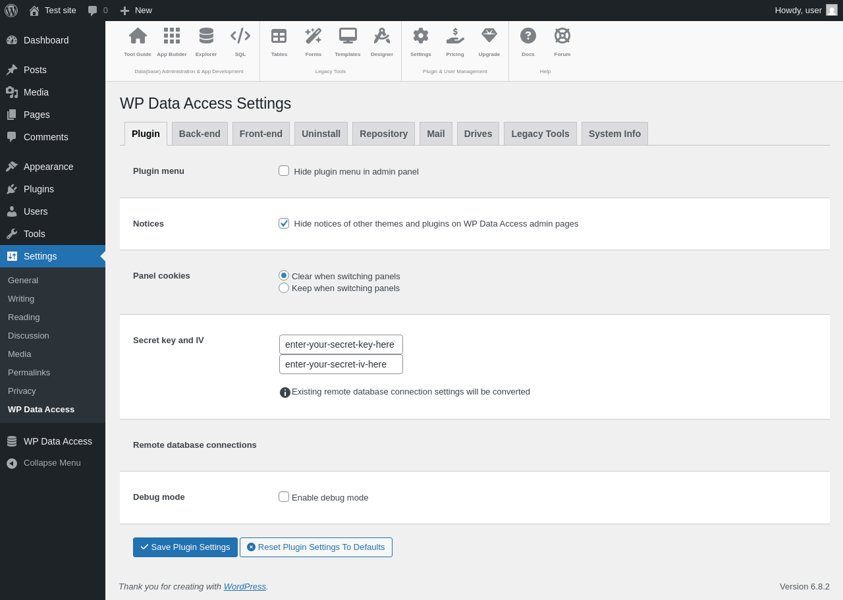843x600 pixels.
Task: Open the Designer compass icon
Action: pyautogui.click(x=382, y=36)
